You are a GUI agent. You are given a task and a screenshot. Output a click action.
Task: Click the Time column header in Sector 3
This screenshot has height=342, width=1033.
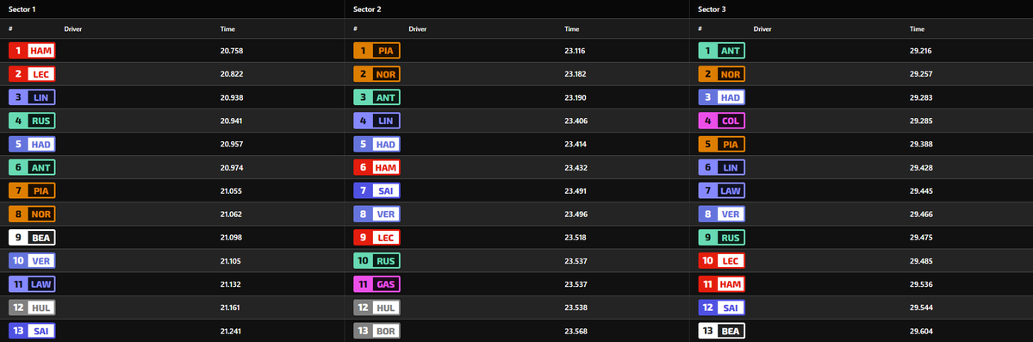click(x=917, y=29)
